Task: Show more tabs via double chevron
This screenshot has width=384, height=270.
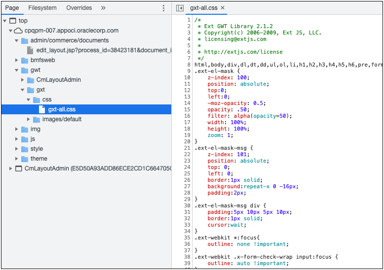Action: pyautogui.click(x=103, y=8)
